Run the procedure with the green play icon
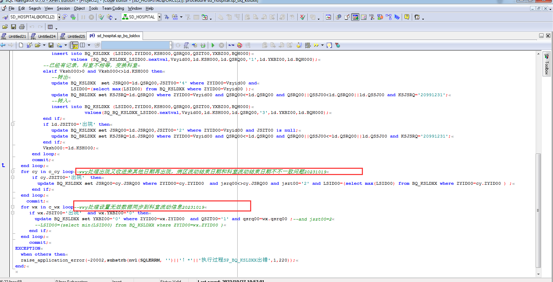553x282 pixels. [x=213, y=45]
